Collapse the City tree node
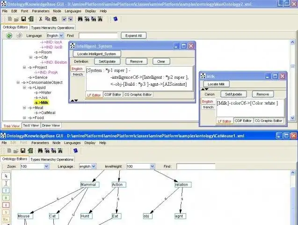This screenshot has height=225, width=298. click(x=30, y=57)
